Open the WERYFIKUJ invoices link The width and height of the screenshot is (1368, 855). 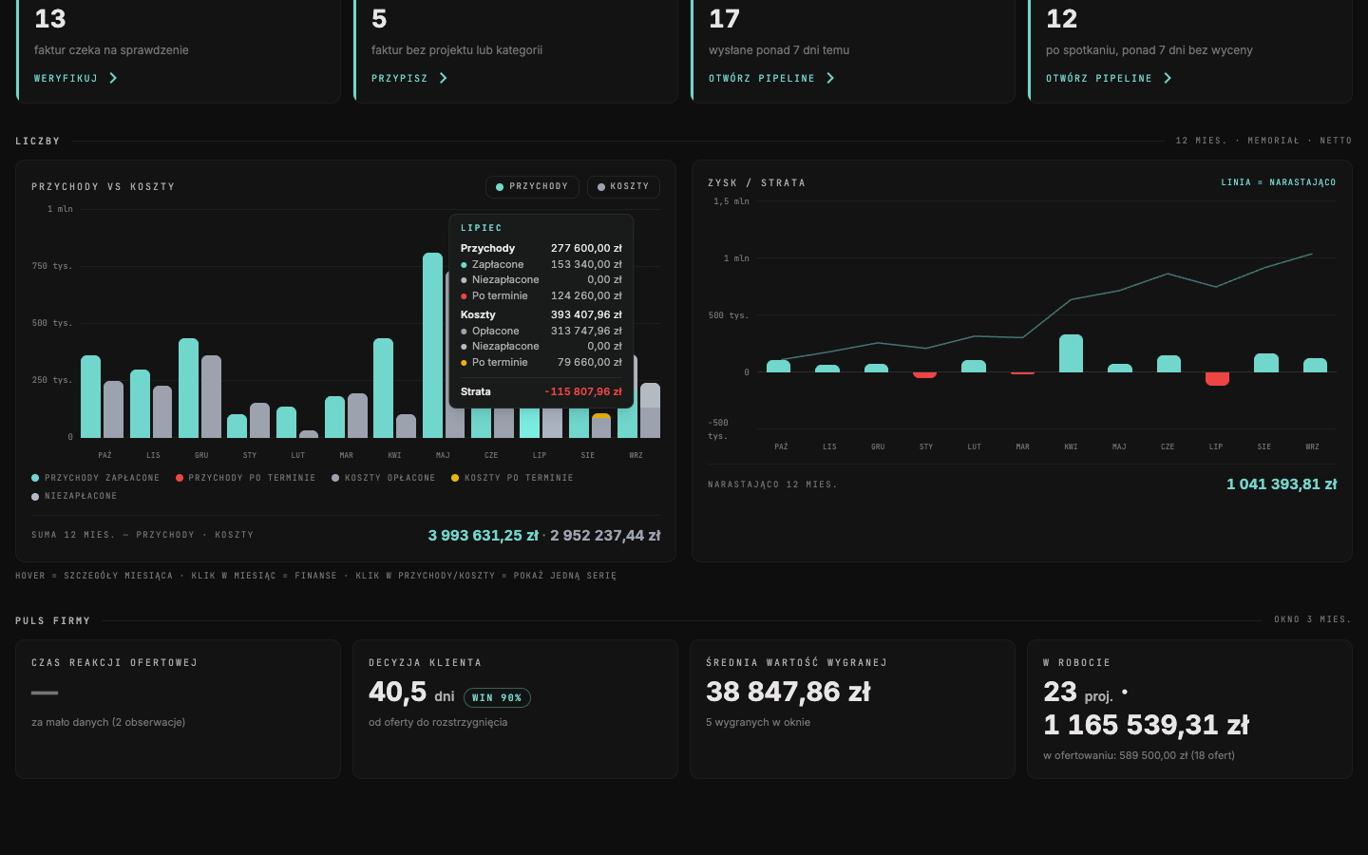coord(76,78)
